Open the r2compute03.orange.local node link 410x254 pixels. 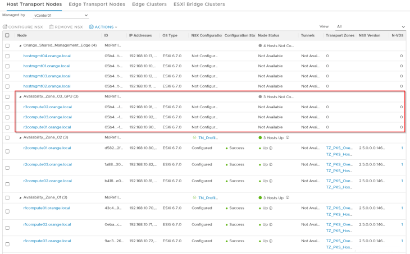(47, 165)
